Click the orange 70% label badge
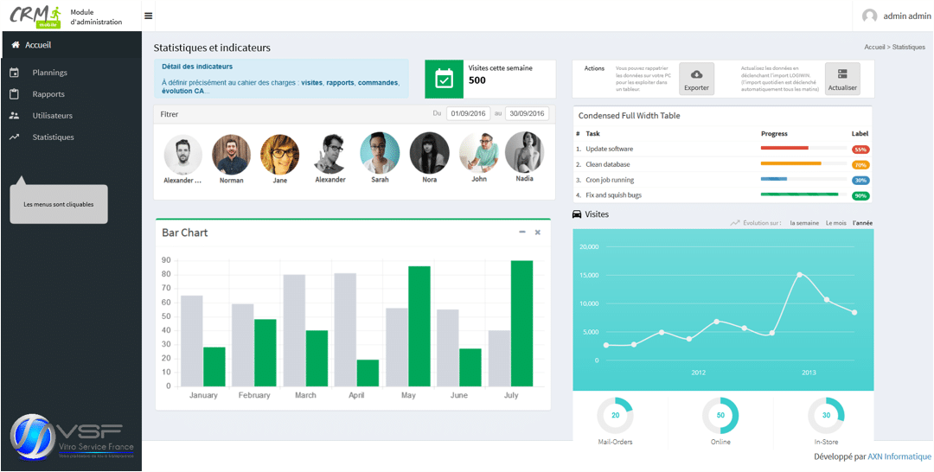 (860, 165)
